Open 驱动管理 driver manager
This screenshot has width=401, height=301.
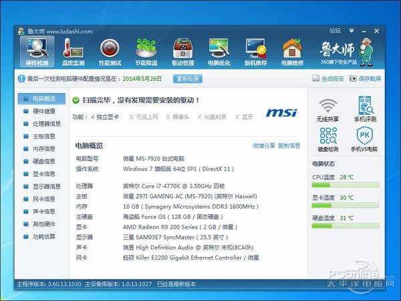(x=183, y=52)
